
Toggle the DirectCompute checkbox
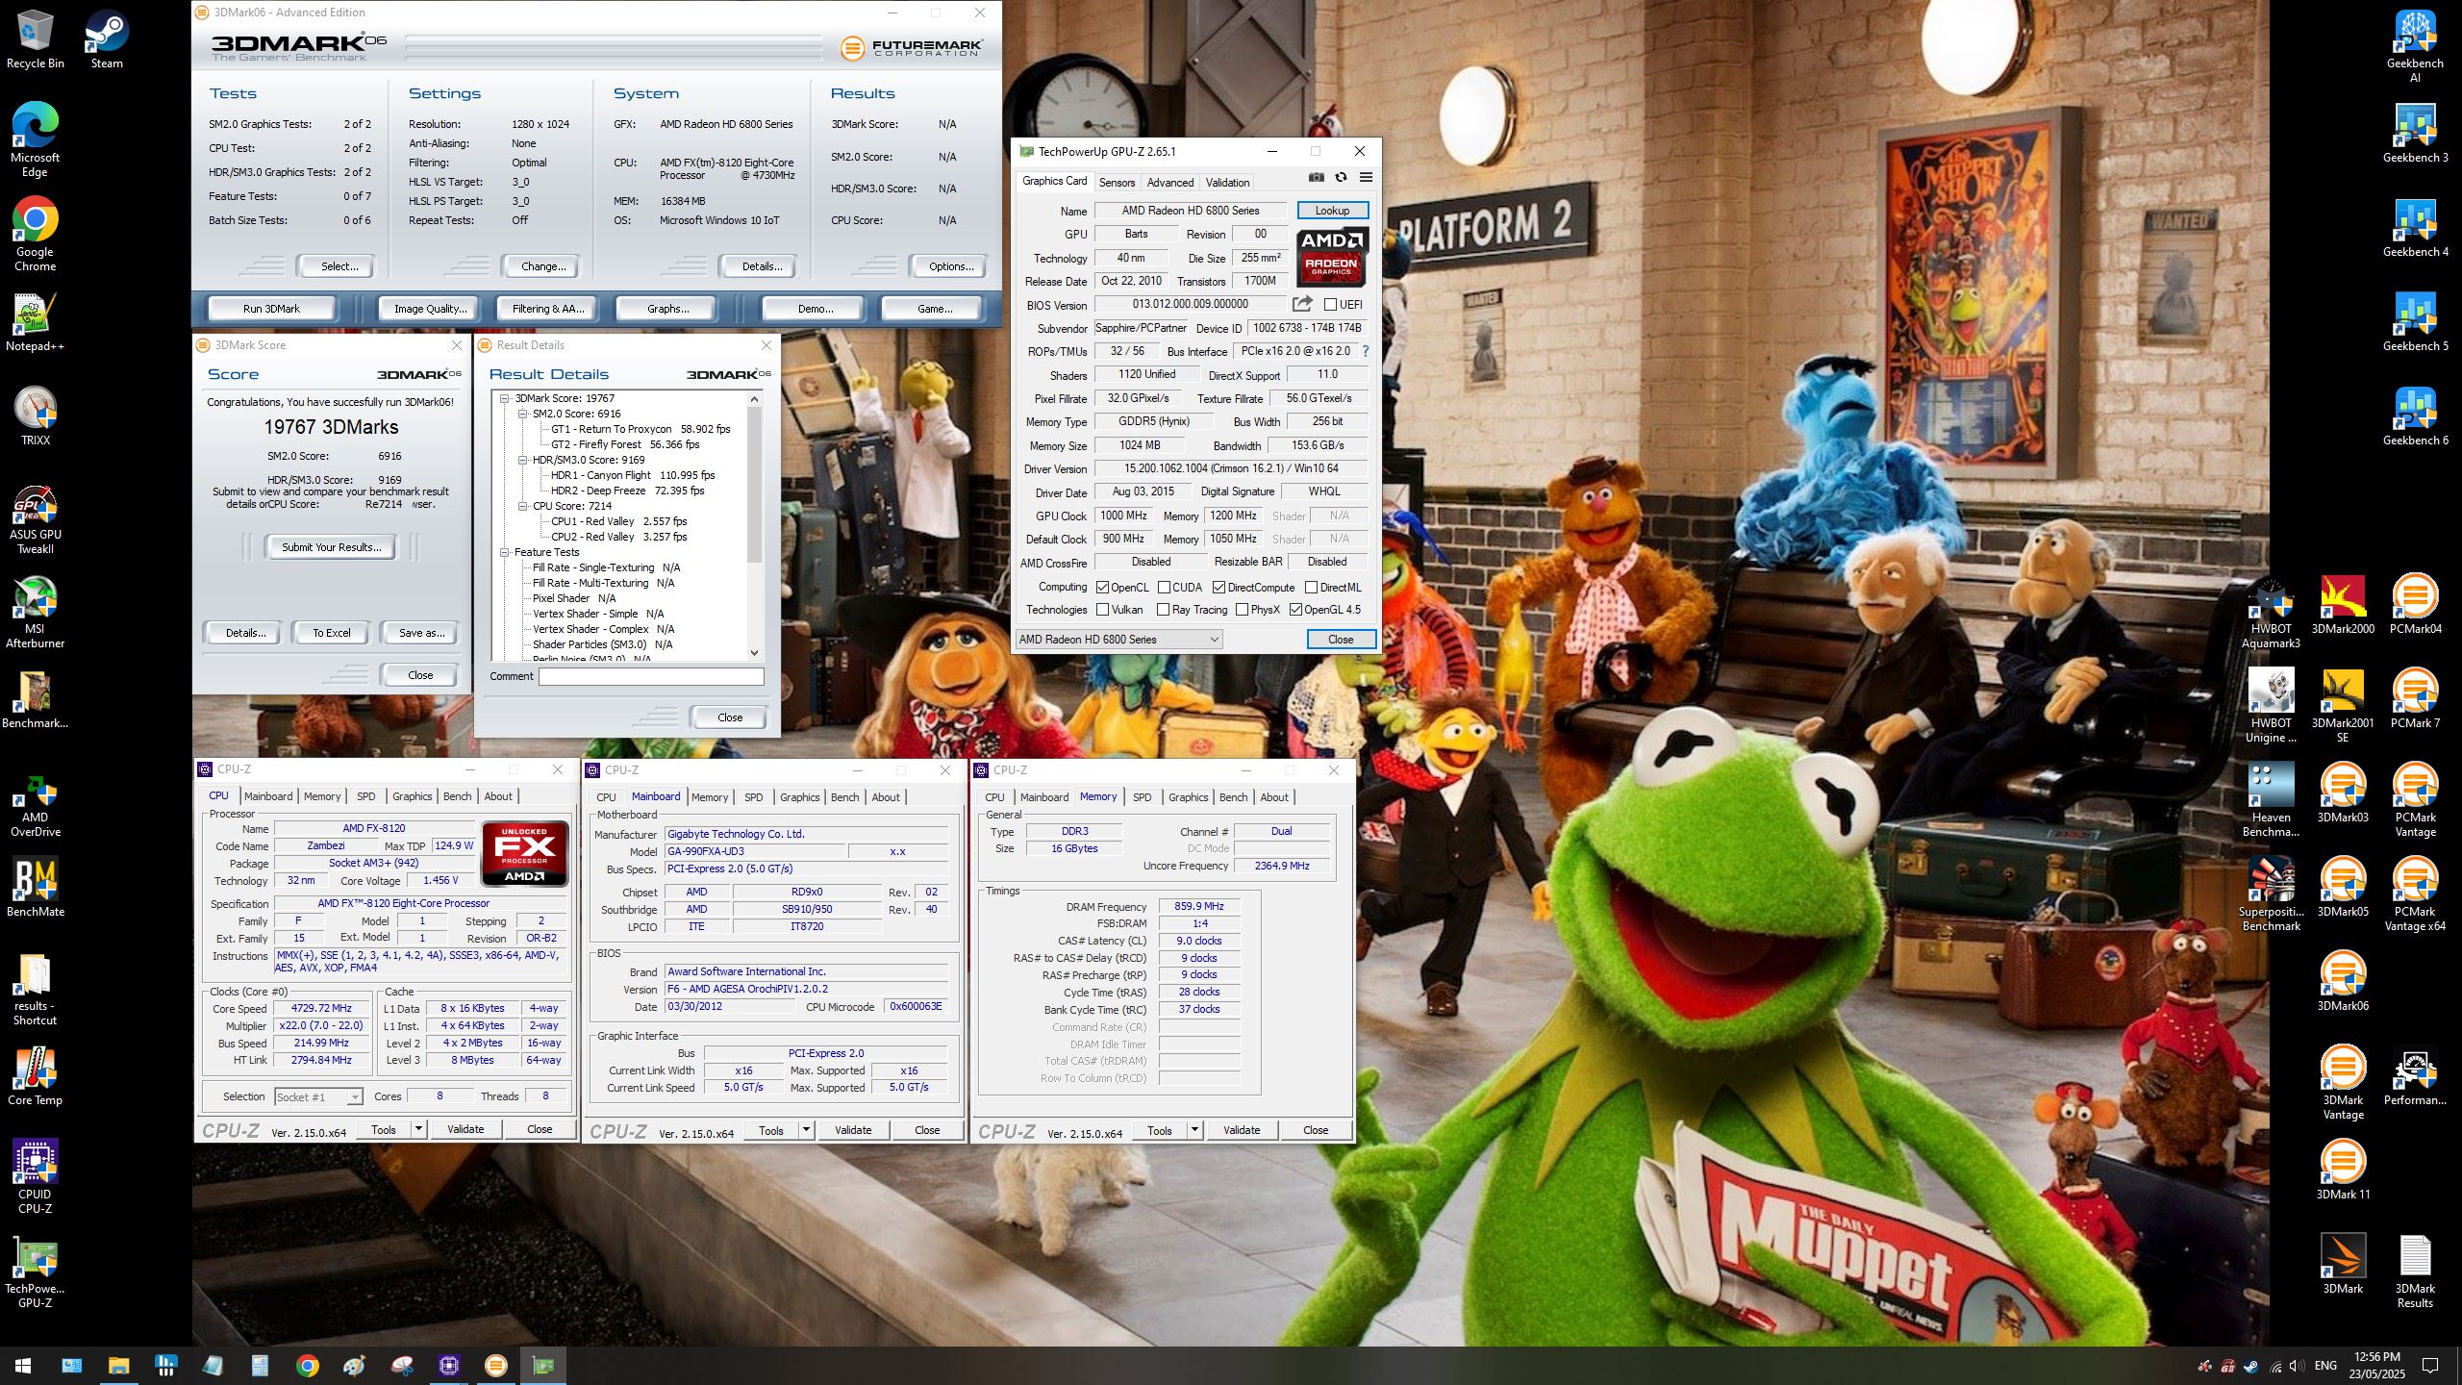(1218, 588)
